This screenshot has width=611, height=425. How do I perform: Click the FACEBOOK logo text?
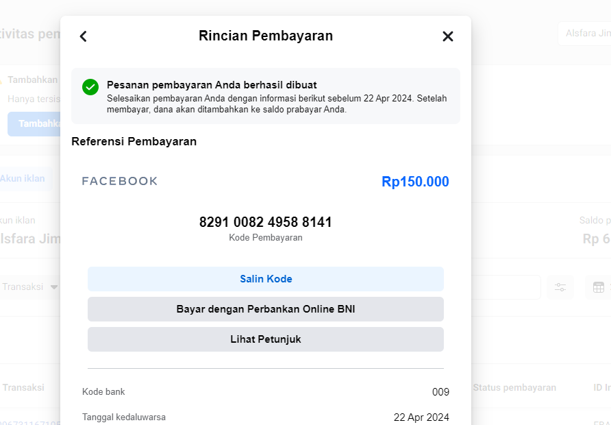[120, 181]
